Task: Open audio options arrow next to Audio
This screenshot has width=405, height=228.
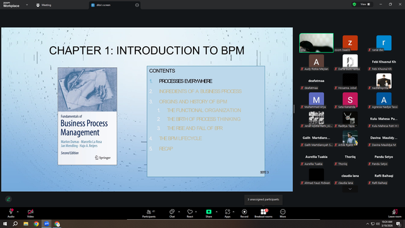Action: (18, 212)
